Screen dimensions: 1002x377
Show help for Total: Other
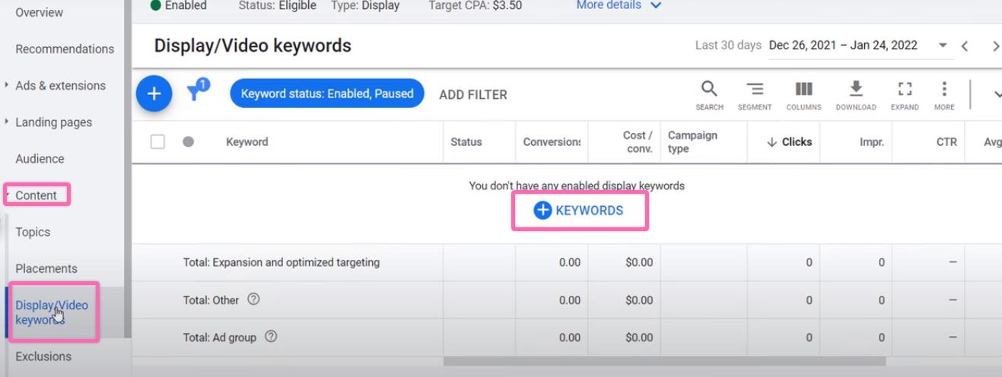tap(253, 299)
